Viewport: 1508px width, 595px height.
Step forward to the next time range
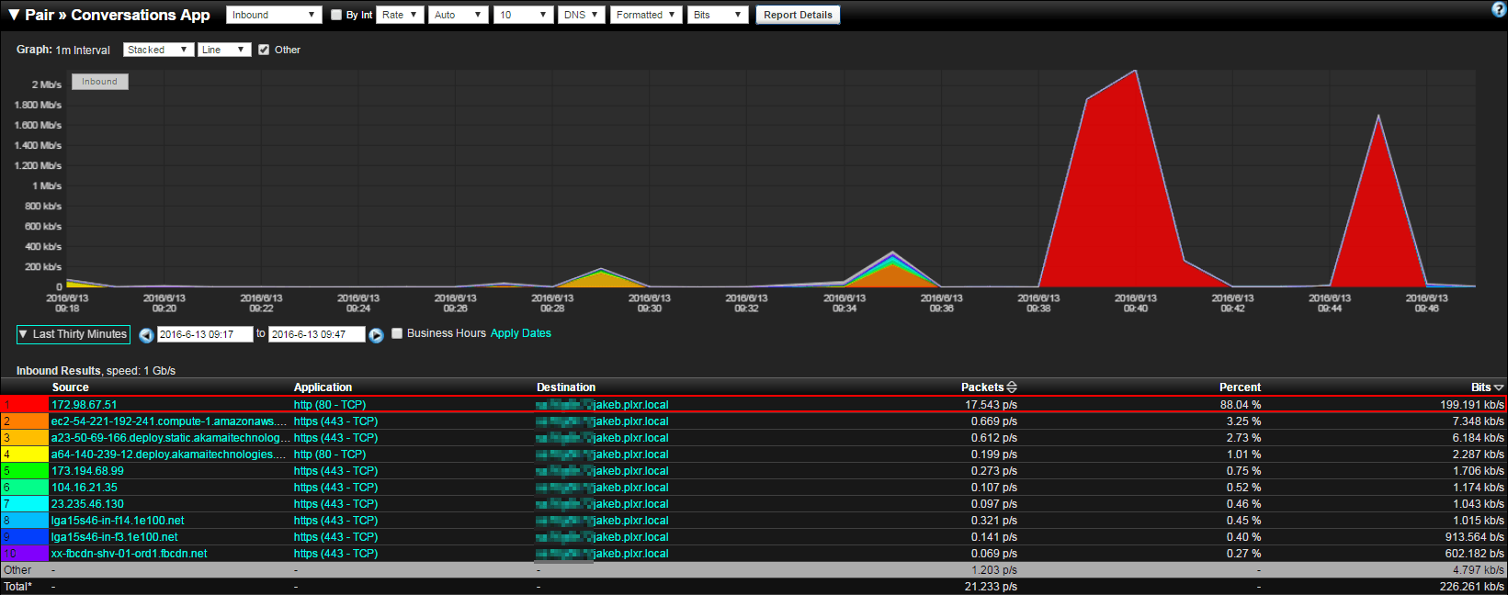pyautogui.click(x=376, y=335)
